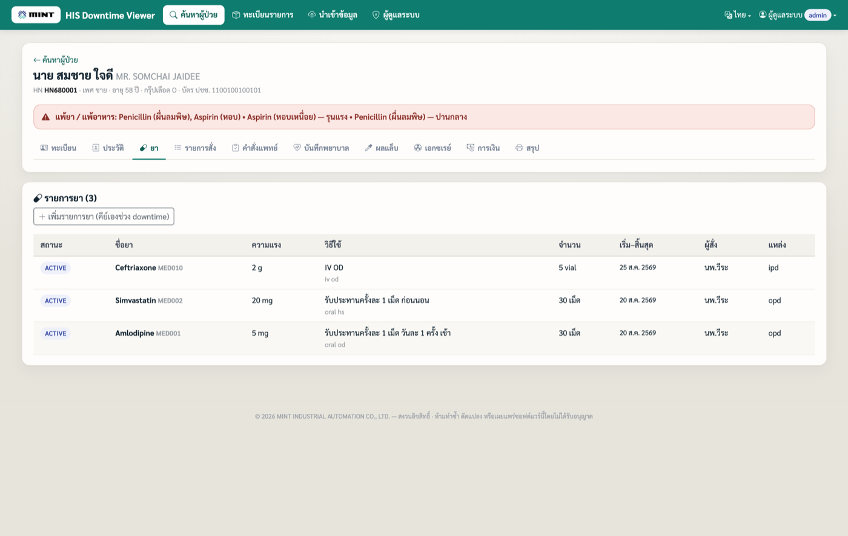Viewport: 848px width, 536px height.
Task: Click the pill icon beside รายการยา heading
Action: point(38,198)
